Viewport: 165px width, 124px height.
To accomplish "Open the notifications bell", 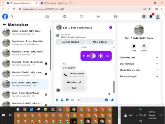I will [x=151, y=17].
